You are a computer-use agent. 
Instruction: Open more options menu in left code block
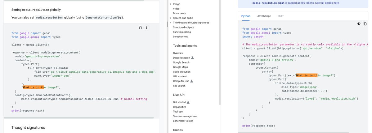click(147, 28)
